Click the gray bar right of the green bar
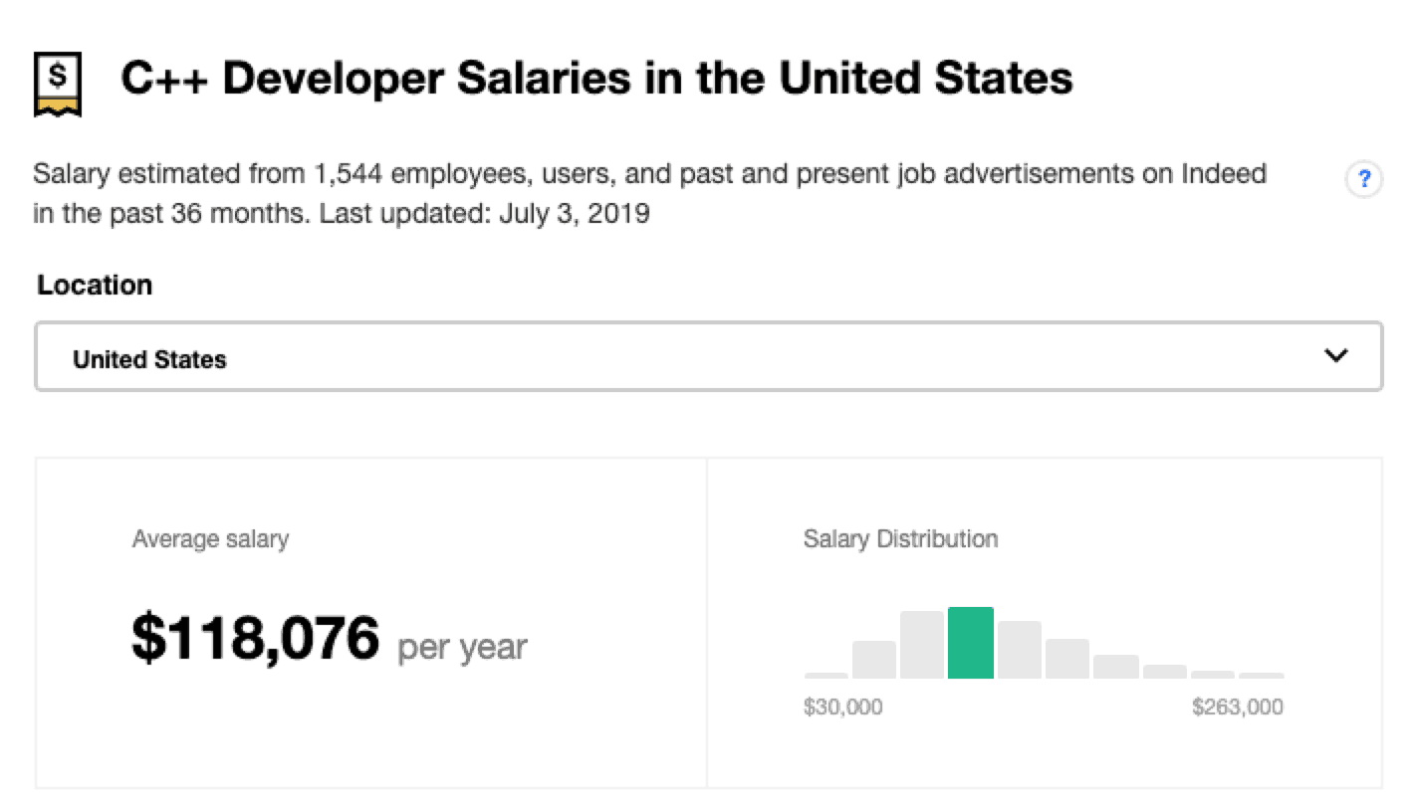Screen dimensions: 1416x812 coord(1019,650)
